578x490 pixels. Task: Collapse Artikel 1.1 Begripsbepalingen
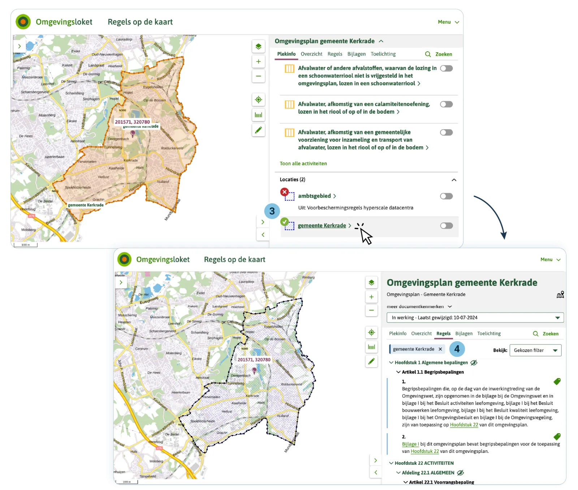[x=398, y=372]
